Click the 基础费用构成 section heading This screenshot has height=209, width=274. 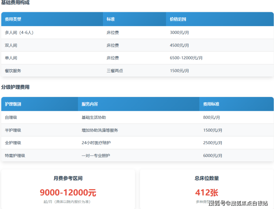[15, 3]
